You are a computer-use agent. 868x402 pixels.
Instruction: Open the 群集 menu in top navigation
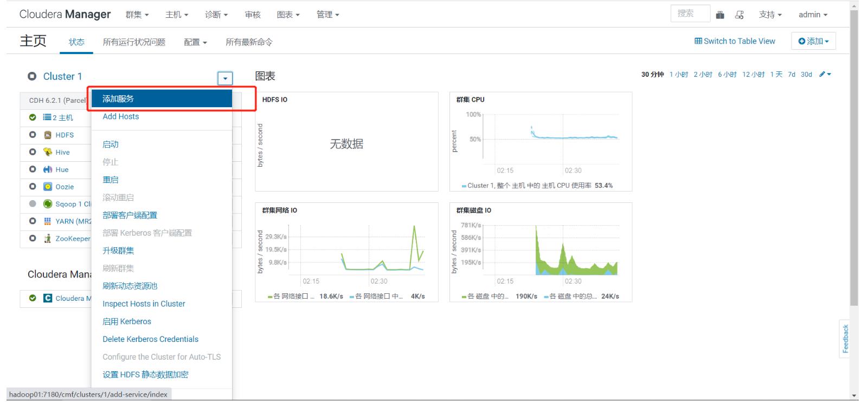click(x=137, y=15)
